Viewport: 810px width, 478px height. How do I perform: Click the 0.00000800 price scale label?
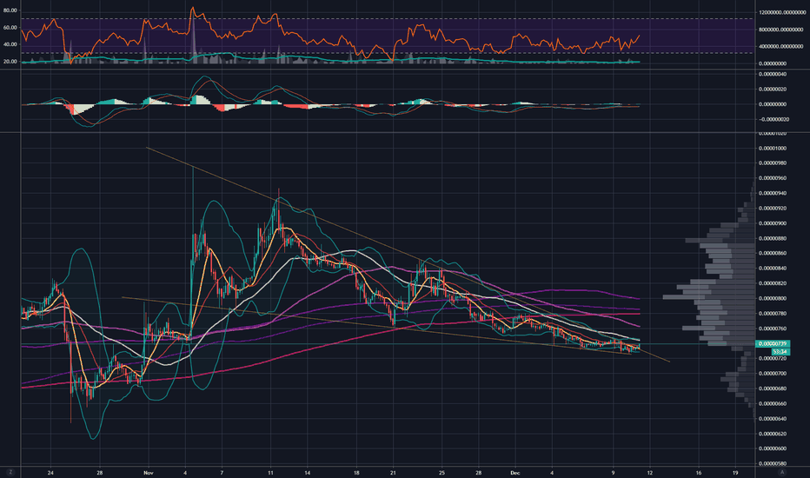772,299
